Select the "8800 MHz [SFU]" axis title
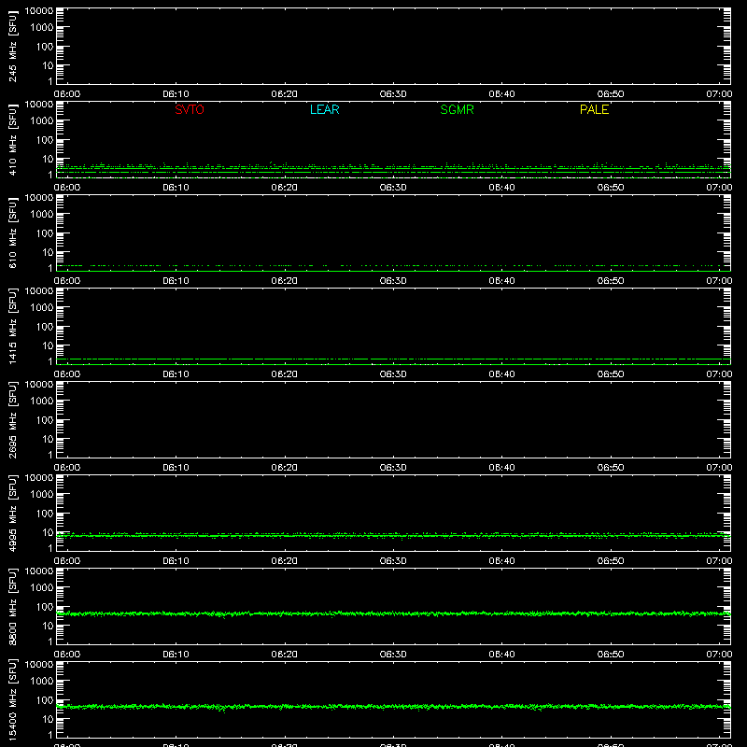The height and width of the screenshot is (747, 747). (12, 606)
